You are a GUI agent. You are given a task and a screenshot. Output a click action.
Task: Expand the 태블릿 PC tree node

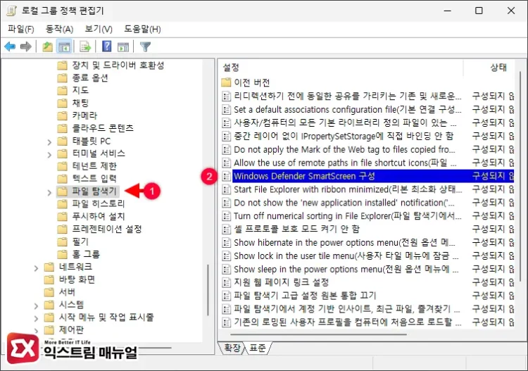click(49, 142)
